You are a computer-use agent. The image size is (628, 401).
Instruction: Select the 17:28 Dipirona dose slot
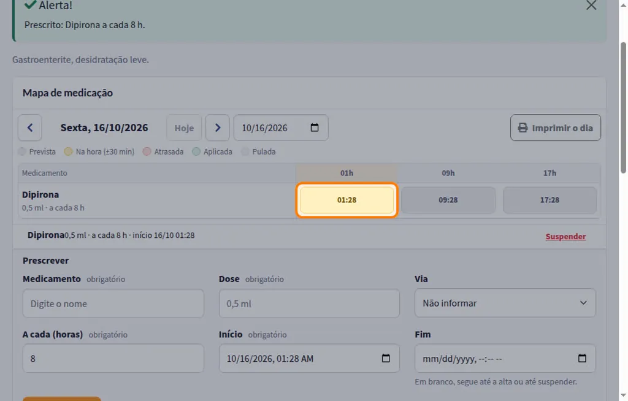pos(549,200)
